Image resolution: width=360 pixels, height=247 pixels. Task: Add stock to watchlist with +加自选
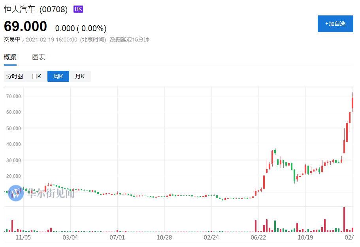tap(335, 24)
